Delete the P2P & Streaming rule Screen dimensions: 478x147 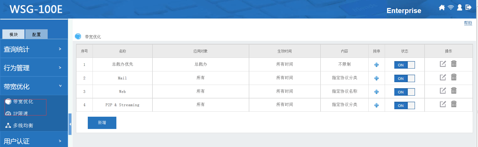454,104
